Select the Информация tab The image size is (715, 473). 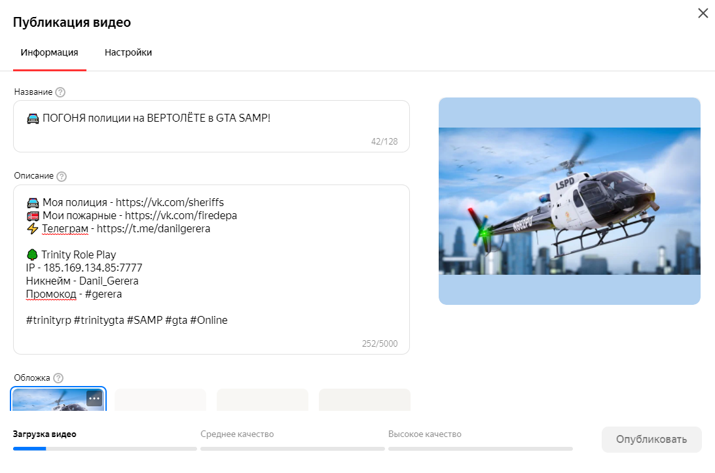click(x=49, y=52)
